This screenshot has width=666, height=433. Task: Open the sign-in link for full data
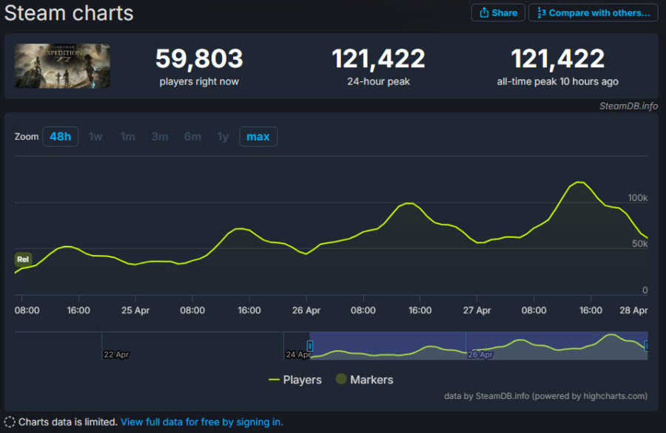point(202,422)
